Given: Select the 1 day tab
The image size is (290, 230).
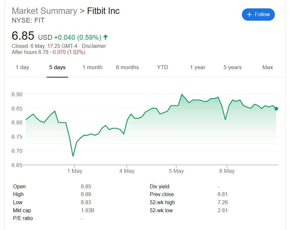Looking at the screenshot, I should point(22,67).
